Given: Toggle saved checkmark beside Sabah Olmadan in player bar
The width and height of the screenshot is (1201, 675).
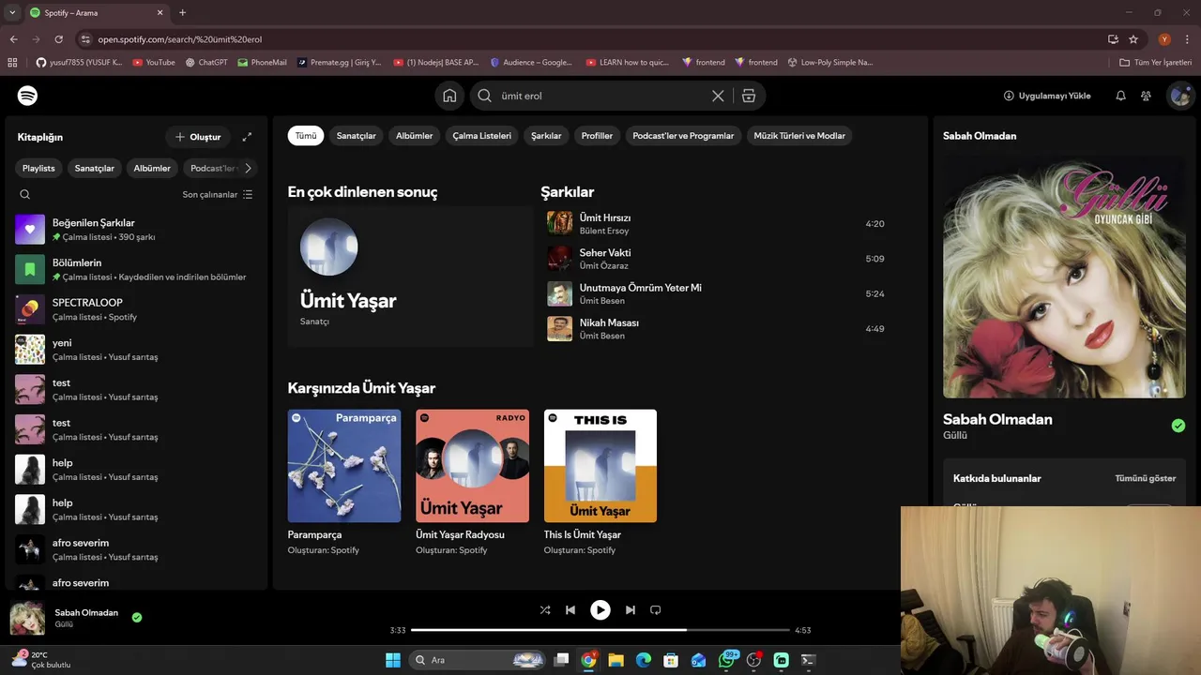Looking at the screenshot, I should [137, 618].
